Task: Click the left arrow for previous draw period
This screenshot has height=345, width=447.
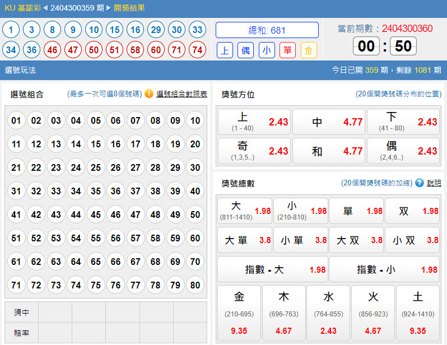Action: point(45,8)
